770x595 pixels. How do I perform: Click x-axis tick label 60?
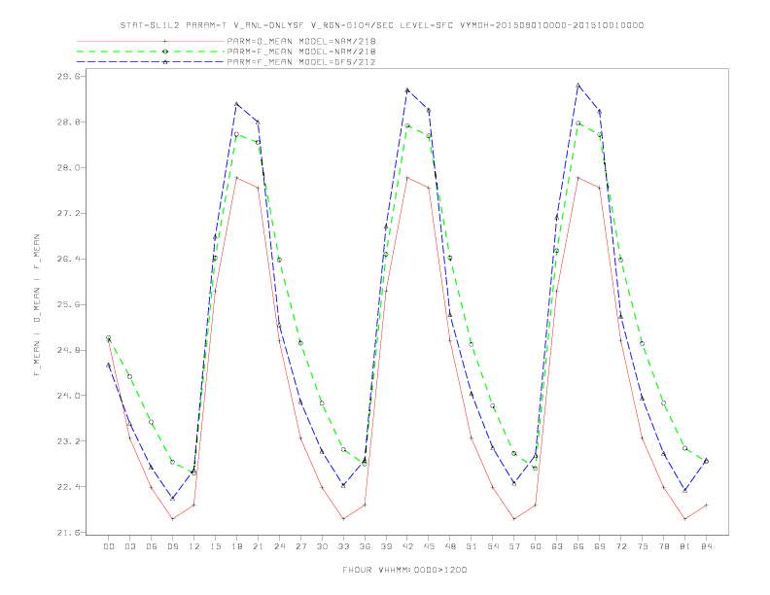pos(536,546)
